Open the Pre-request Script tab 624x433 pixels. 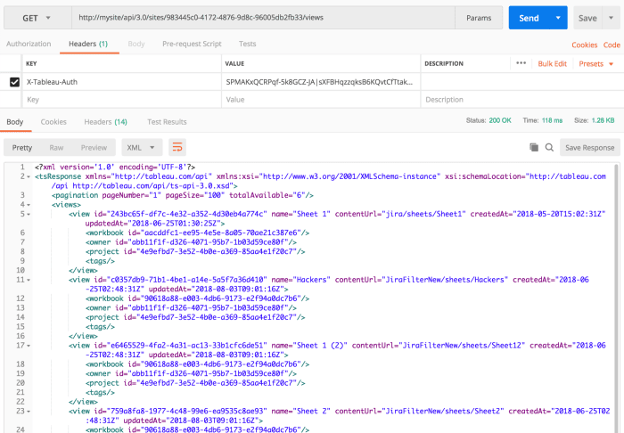[x=192, y=44]
